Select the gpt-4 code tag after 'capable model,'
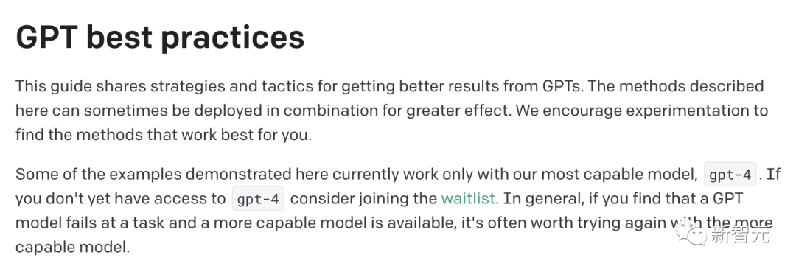The width and height of the screenshot is (796, 269). pyautogui.click(x=730, y=175)
